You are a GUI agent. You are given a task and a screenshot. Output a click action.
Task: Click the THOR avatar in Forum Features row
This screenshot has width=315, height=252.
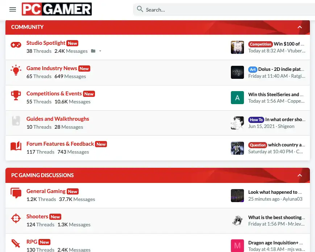[237, 148]
